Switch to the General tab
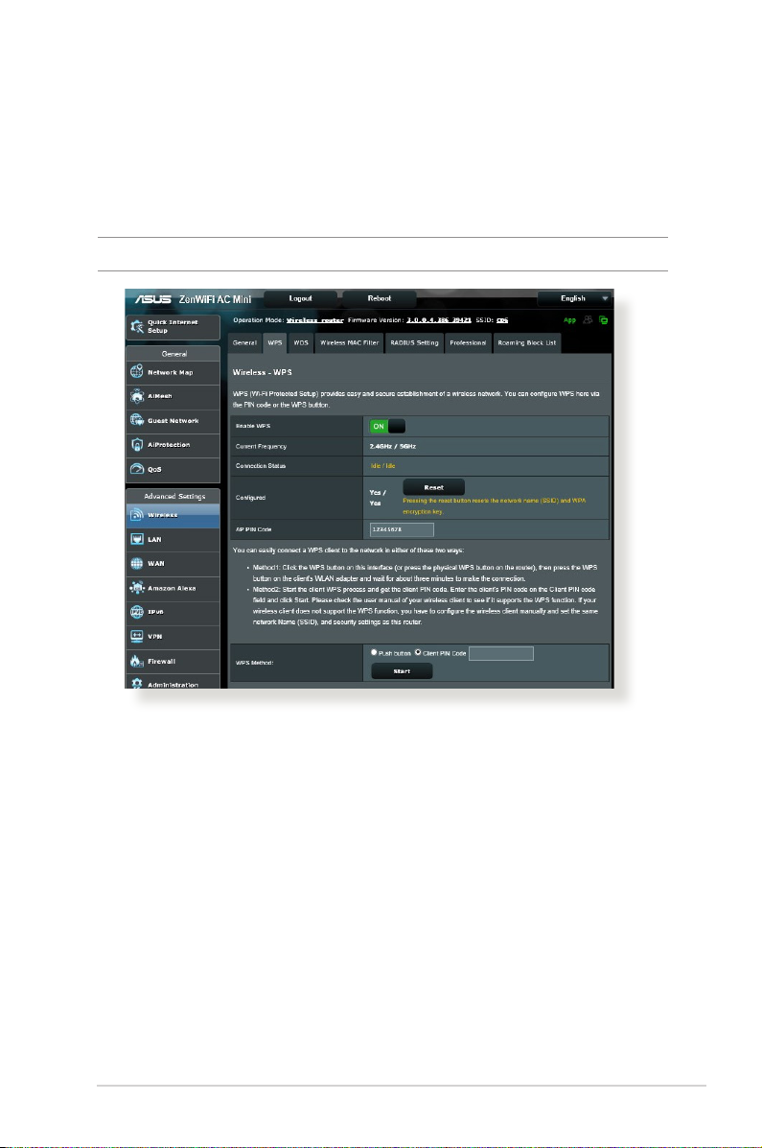 244,342
